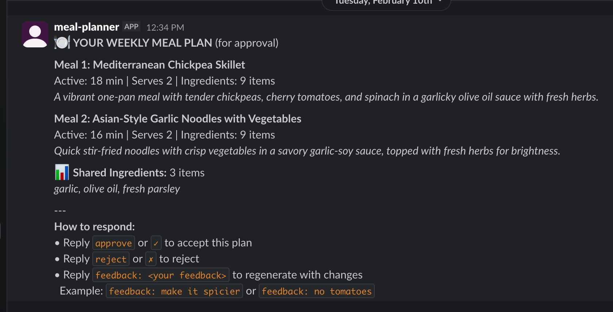
Task: Click the orange x badge for rejecting
Action: (x=151, y=259)
